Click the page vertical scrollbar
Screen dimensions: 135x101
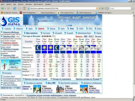[x=134, y=56]
